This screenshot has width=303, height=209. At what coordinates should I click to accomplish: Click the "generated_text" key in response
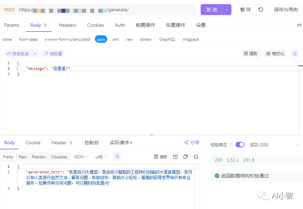tap(44, 172)
